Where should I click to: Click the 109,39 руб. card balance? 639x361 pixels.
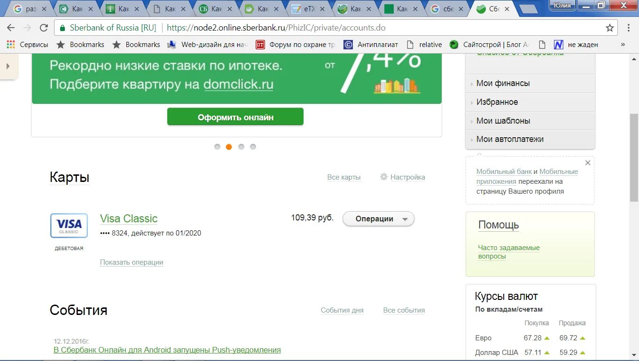pyautogui.click(x=312, y=218)
